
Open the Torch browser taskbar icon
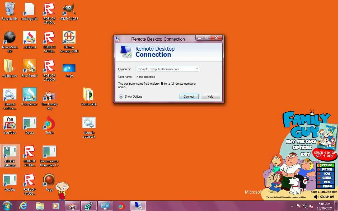[121, 206]
